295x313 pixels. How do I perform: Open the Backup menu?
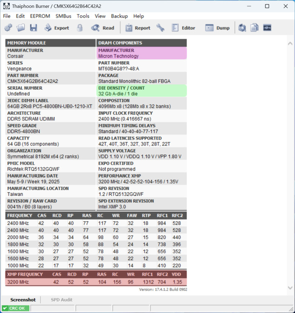tap(119, 16)
